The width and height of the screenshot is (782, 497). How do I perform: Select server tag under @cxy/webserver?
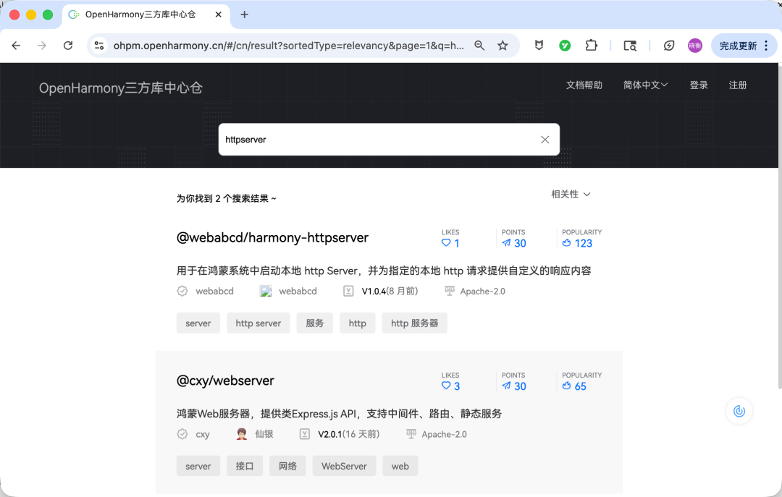[198, 466]
